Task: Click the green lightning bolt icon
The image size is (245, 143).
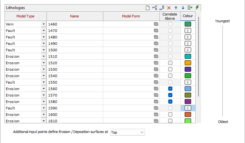Action: point(197,7)
